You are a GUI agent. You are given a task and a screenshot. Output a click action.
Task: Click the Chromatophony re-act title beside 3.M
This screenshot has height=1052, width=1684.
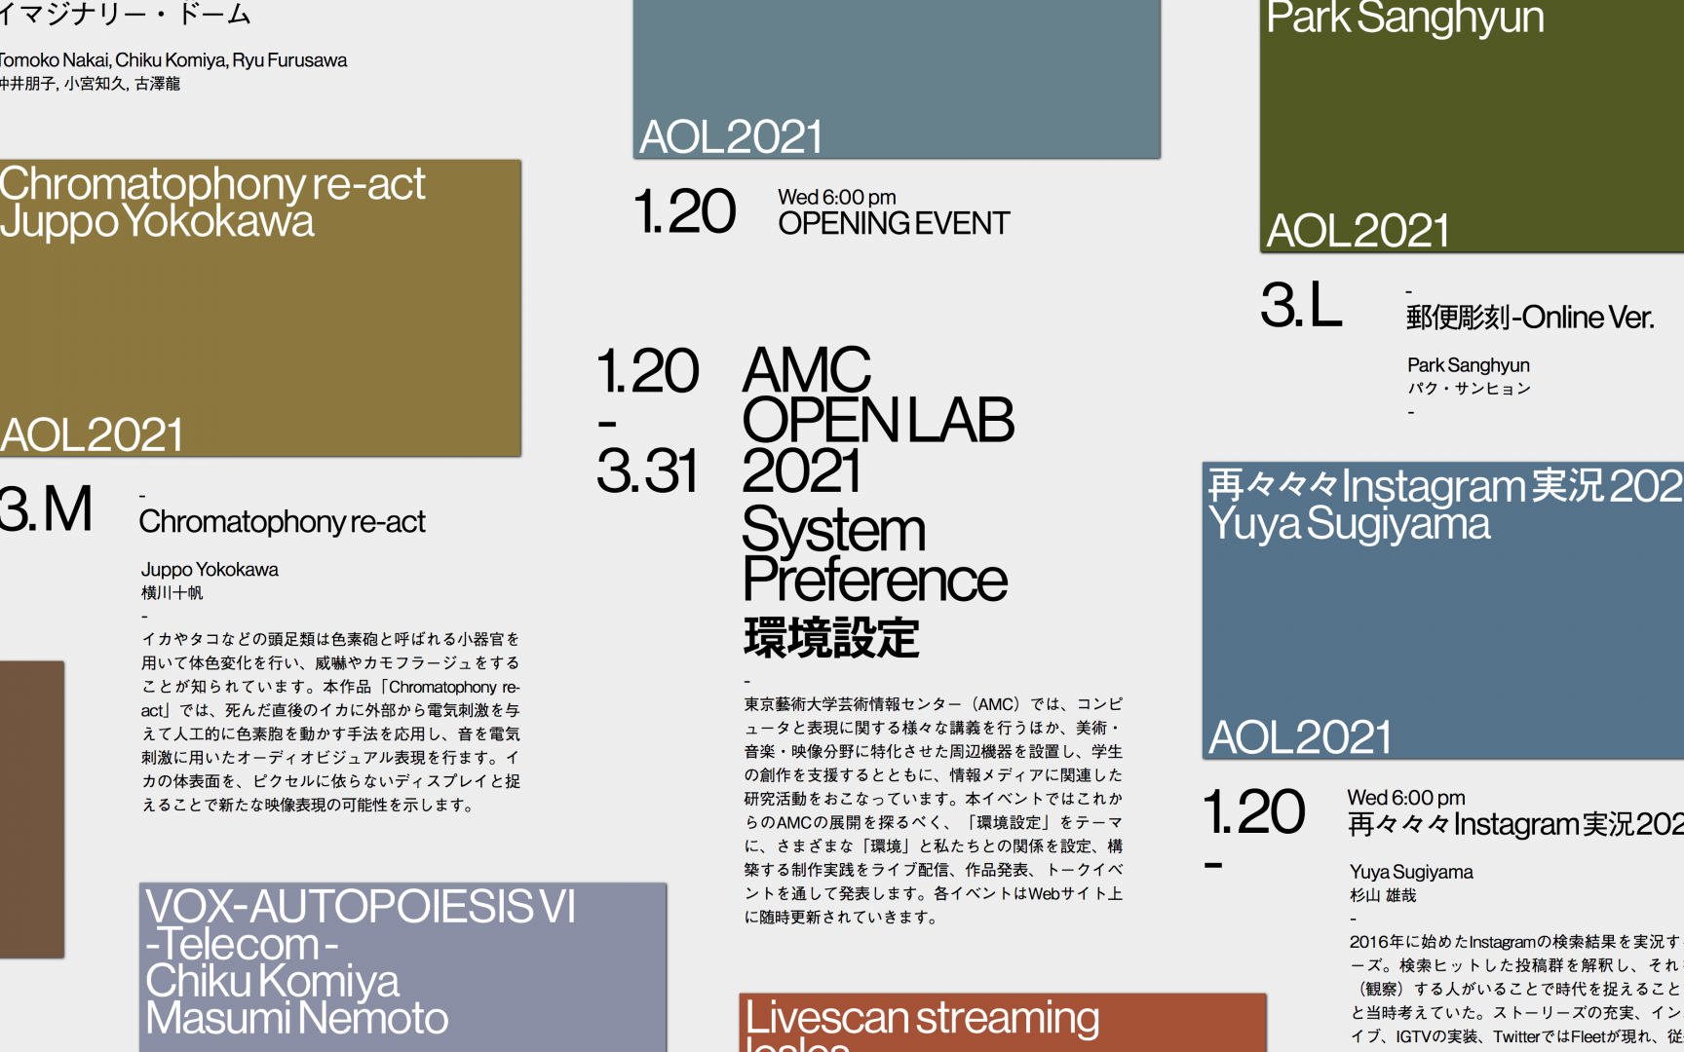tap(282, 522)
